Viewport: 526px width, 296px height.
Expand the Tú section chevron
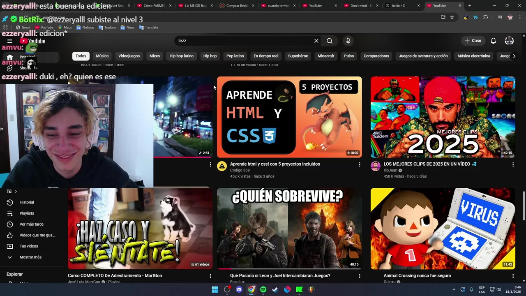[x=16, y=192]
